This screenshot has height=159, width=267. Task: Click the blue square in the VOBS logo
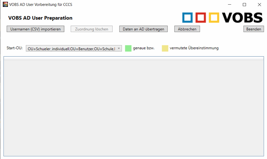click(187, 18)
